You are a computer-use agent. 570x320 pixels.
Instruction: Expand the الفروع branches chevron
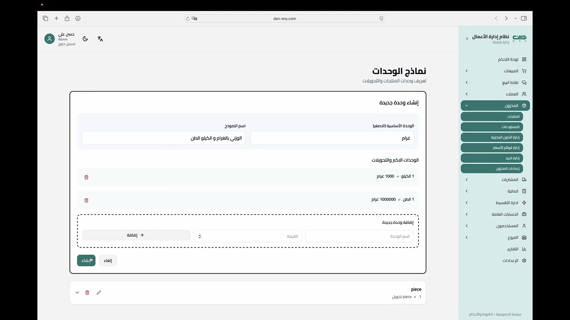(x=467, y=237)
